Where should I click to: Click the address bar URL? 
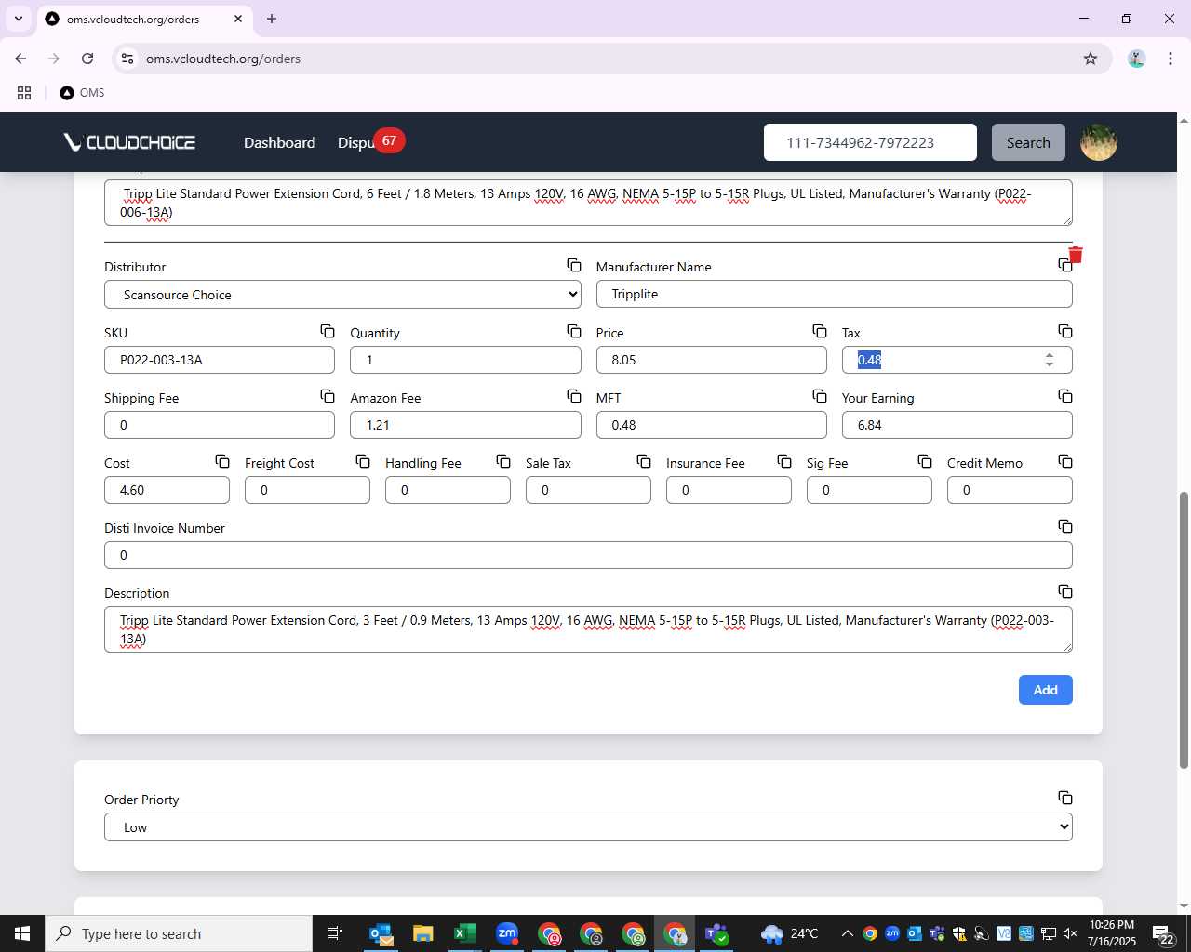[x=223, y=59]
